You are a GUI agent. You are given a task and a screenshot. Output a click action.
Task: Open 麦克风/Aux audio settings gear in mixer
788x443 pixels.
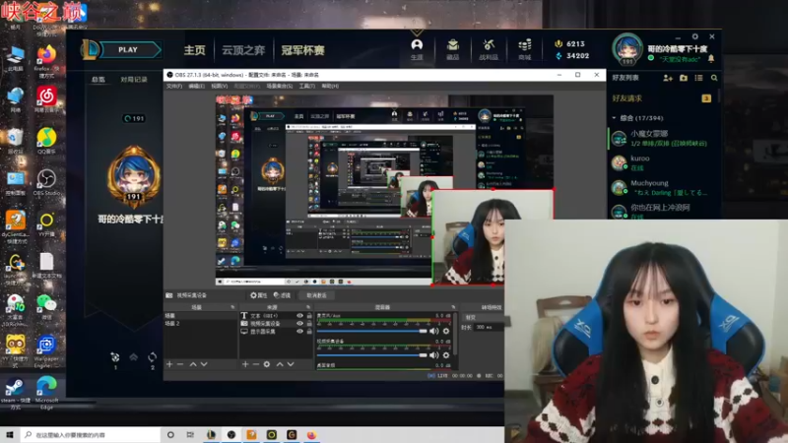[x=446, y=331]
